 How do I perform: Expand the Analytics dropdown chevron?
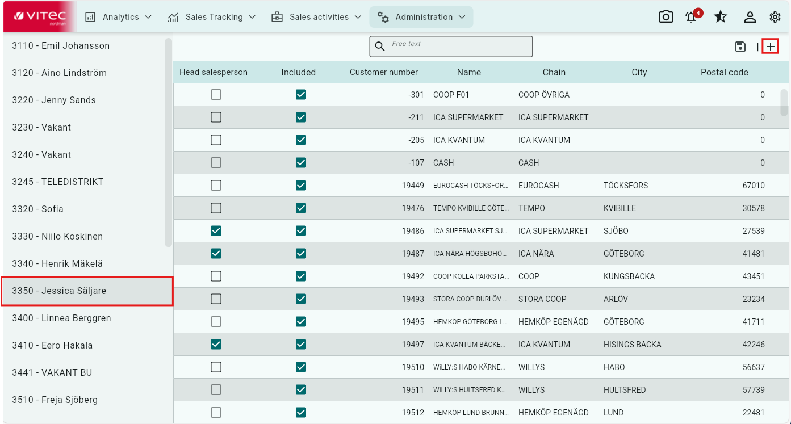[148, 17]
